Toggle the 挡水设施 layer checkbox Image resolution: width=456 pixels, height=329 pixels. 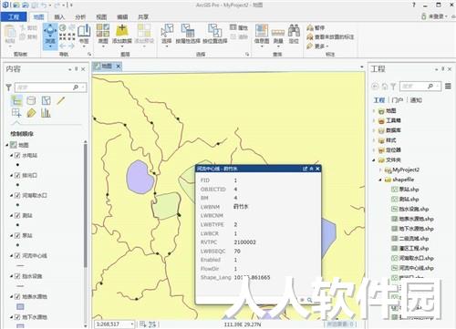[17, 276]
